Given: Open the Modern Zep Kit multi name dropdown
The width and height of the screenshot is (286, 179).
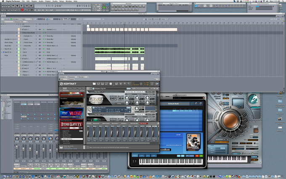Looking at the screenshot, I should click(111, 88).
